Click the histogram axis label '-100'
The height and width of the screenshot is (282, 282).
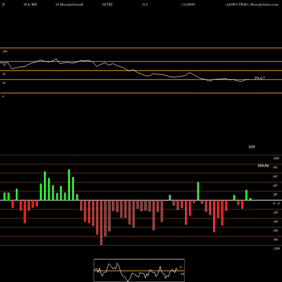(x=276, y=249)
